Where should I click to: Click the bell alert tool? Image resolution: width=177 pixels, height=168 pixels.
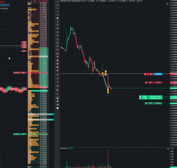point(57,18)
